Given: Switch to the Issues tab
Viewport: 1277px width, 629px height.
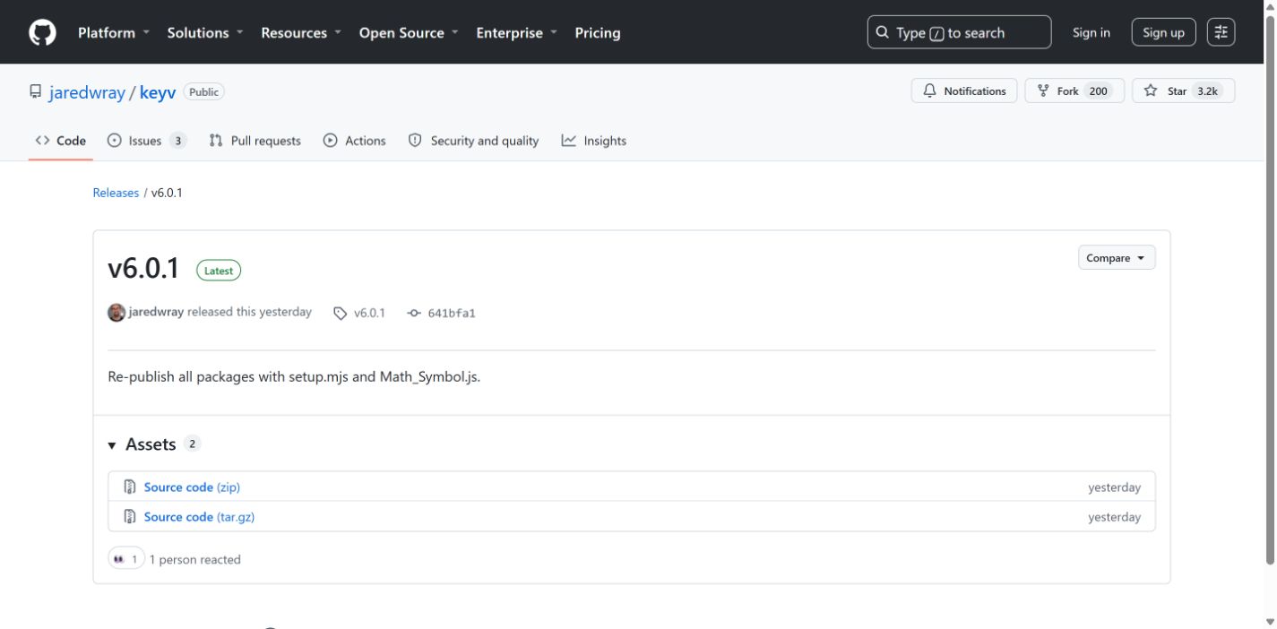Looking at the screenshot, I should (146, 141).
